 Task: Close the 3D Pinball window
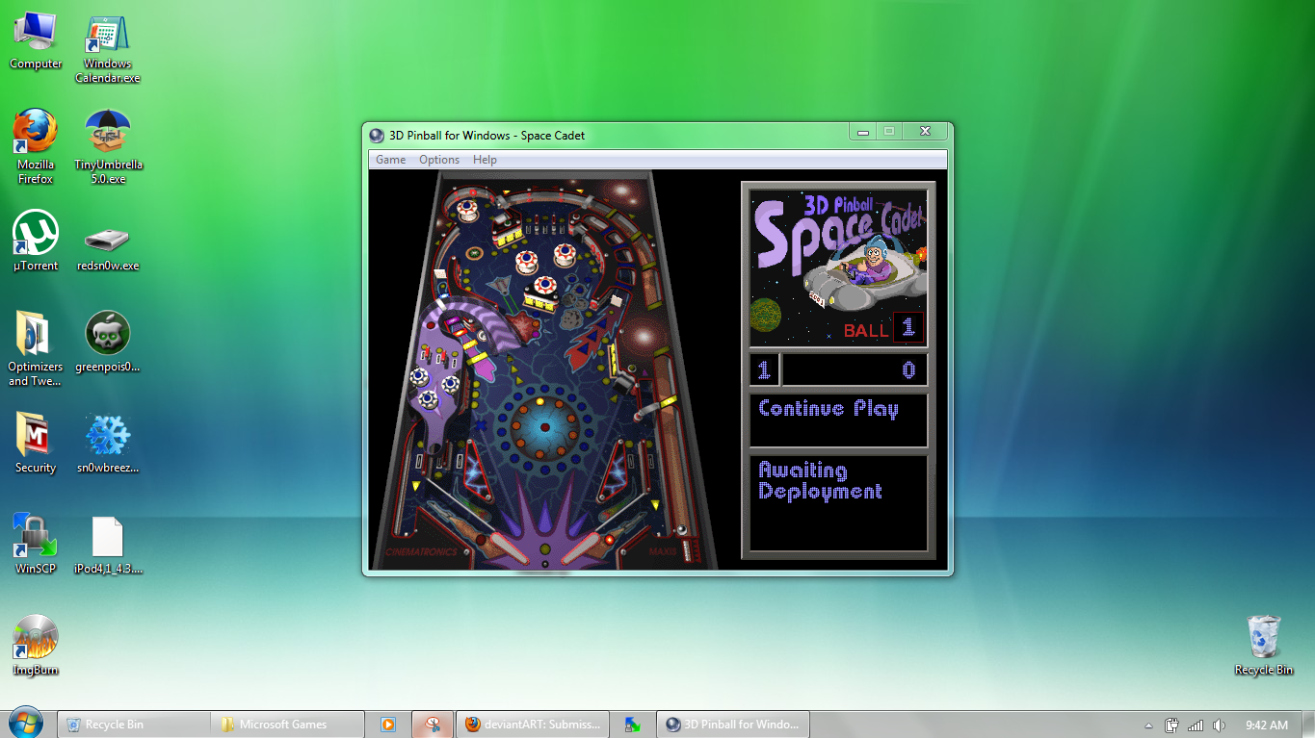pyautogui.click(x=925, y=132)
